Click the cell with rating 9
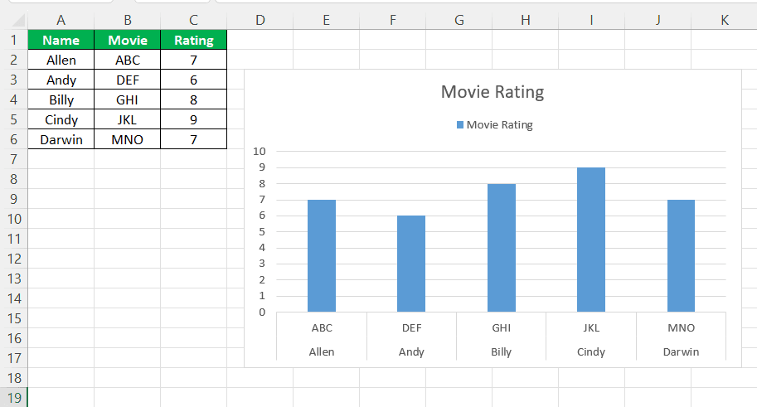Screen dimensions: 757x407 point(193,119)
